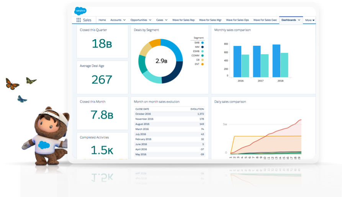Expand the Accounts dropdown chevron

pyautogui.click(x=124, y=20)
